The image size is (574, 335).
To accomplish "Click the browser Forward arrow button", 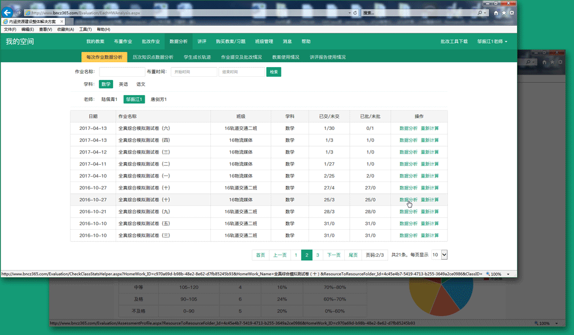I will point(18,12).
